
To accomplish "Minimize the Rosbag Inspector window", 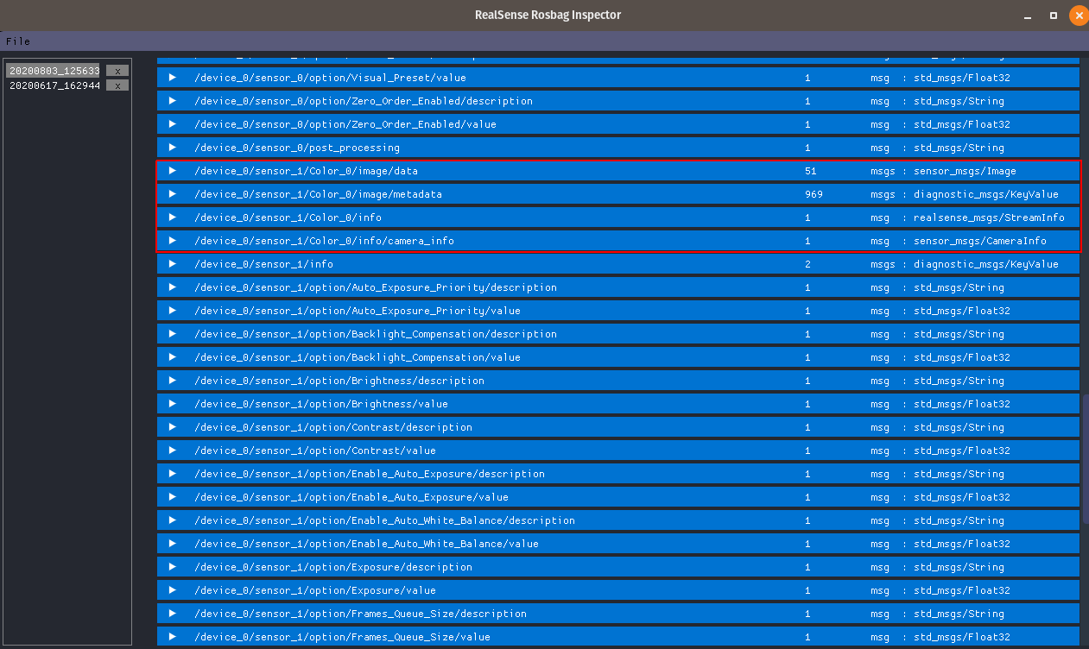I will pyautogui.click(x=1028, y=16).
